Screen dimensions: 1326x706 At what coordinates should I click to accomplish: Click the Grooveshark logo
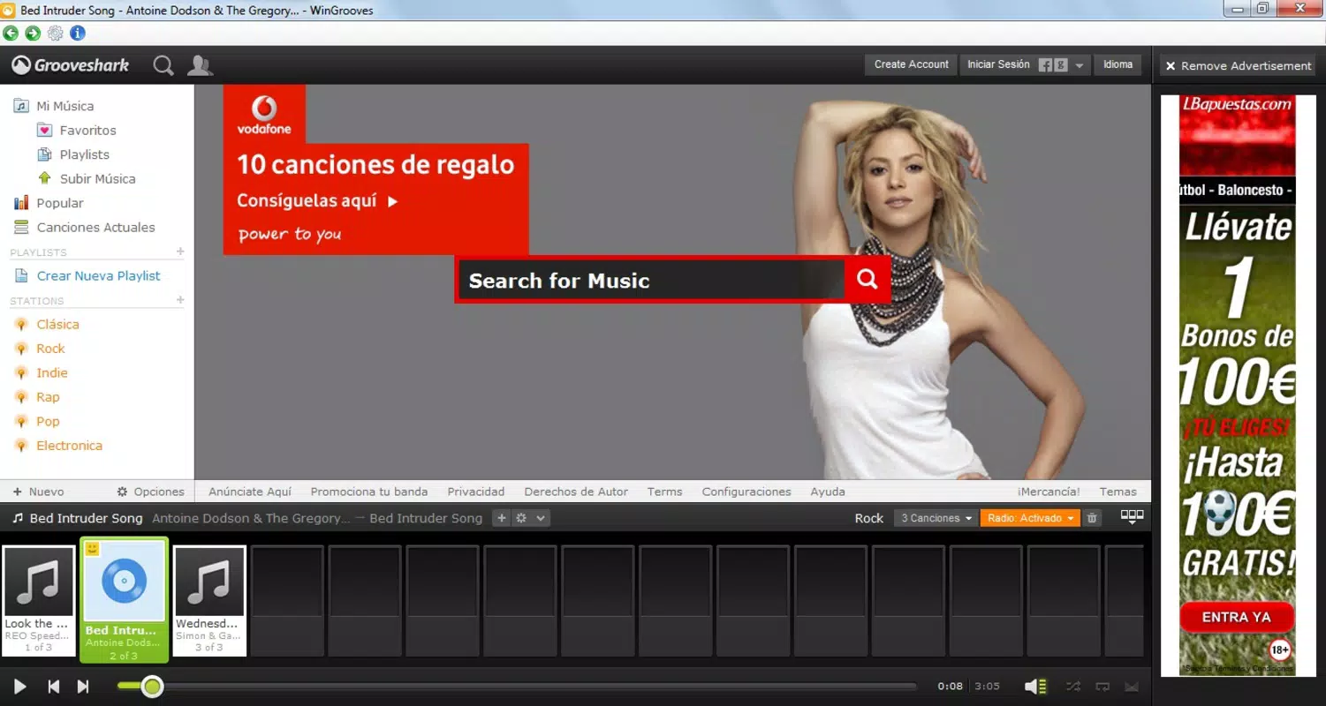[x=71, y=65]
